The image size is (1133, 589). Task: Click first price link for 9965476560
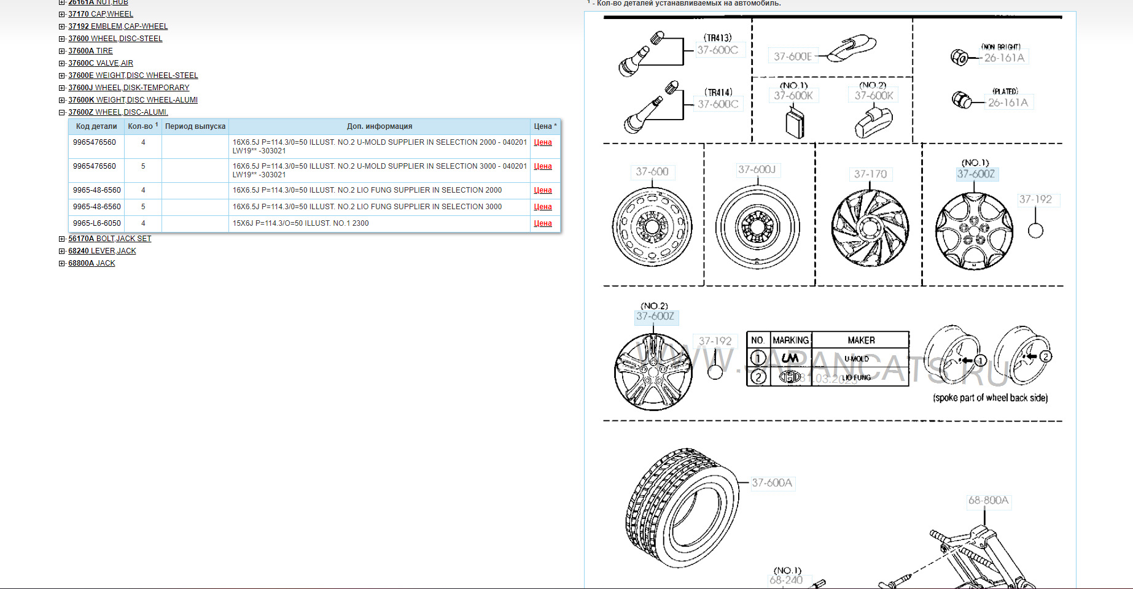(x=543, y=142)
